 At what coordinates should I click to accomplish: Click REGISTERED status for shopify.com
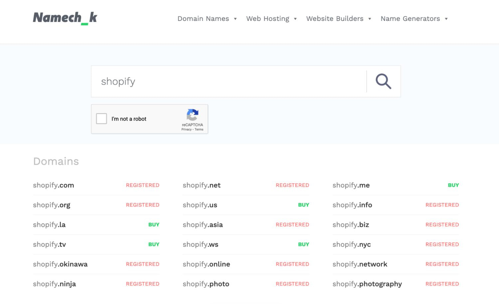click(142, 185)
